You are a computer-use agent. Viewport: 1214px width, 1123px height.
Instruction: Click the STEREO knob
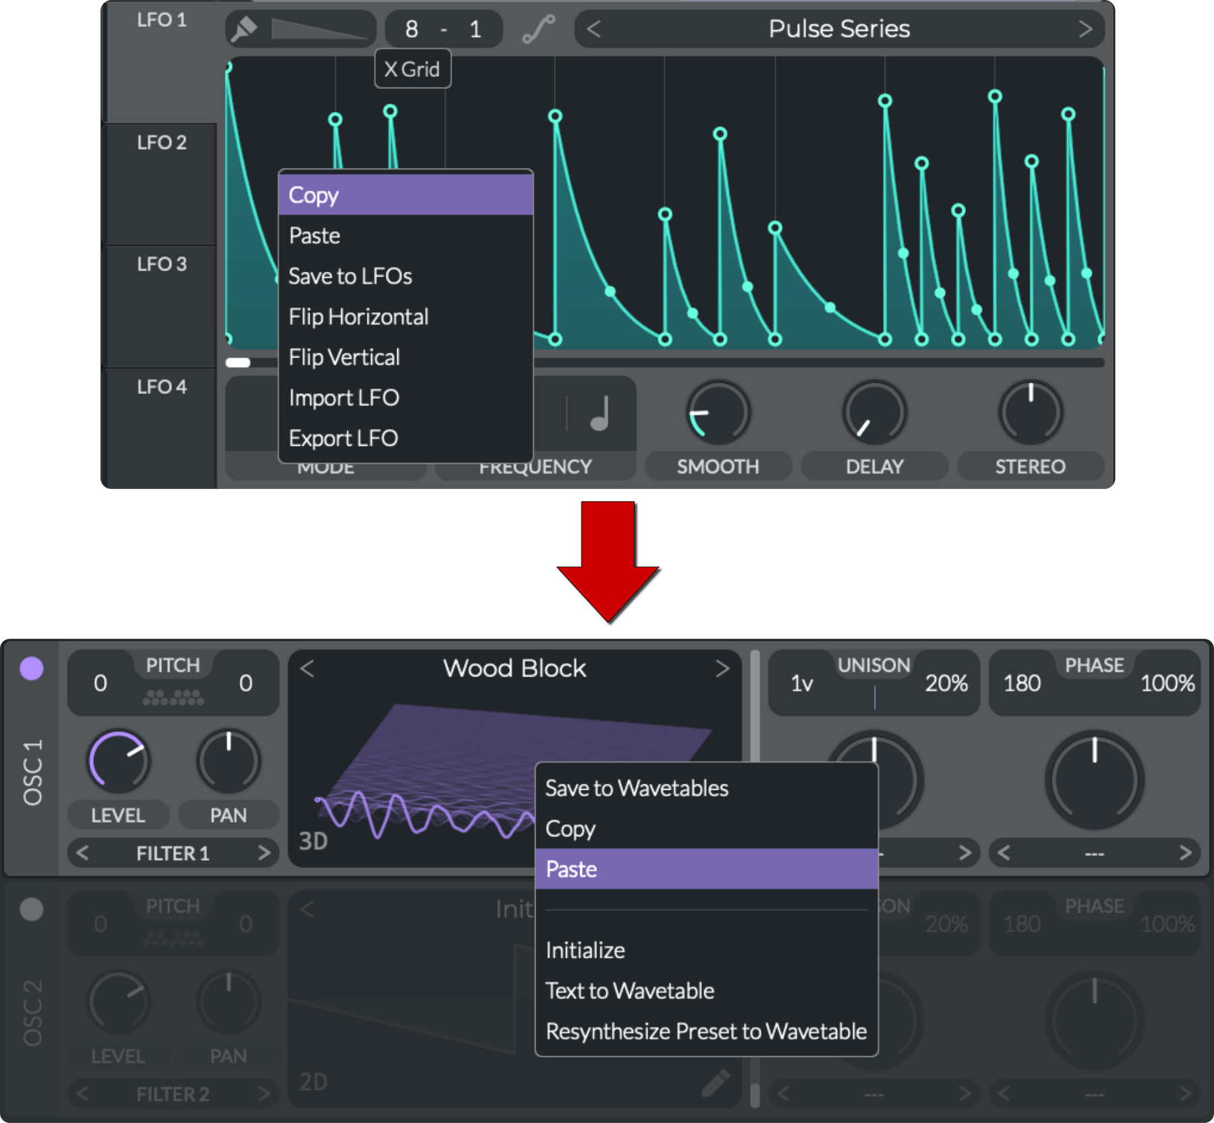[x=1031, y=413]
